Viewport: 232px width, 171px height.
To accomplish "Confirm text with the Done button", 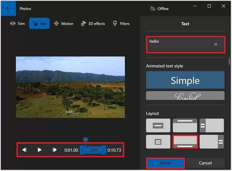I will click(x=165, y=163).
